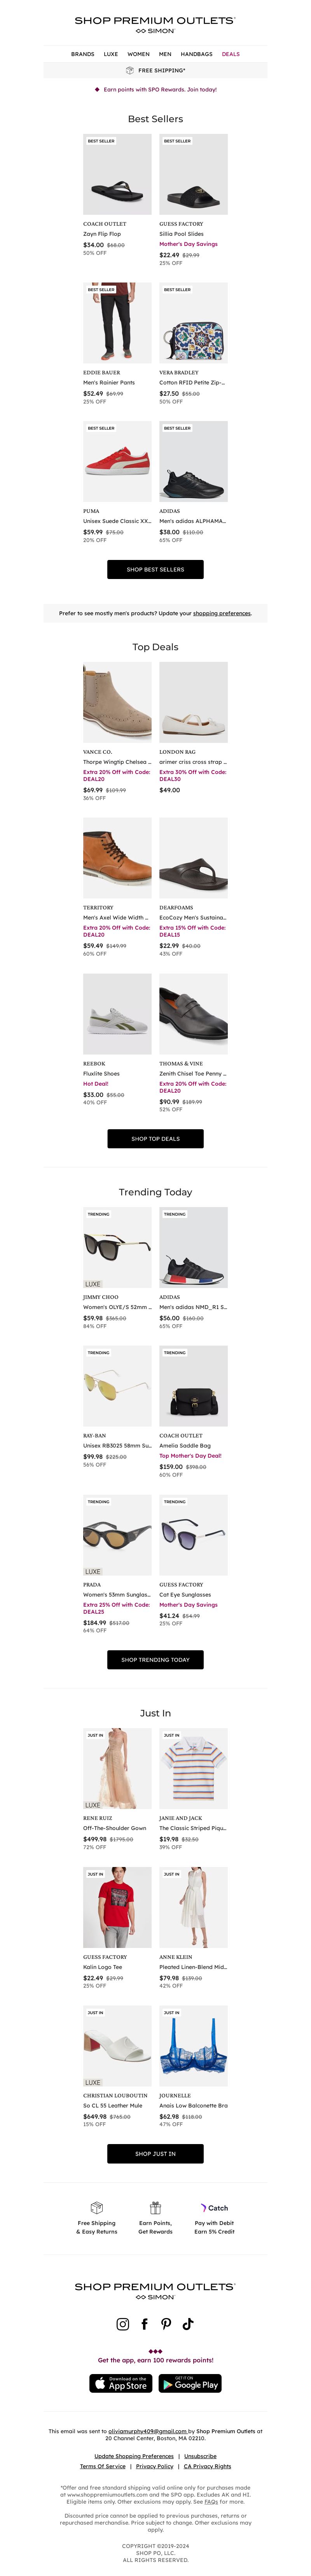This screenshot has width=311, height=2576.
Task: Open the Puma Suede Classic sneaker image
Action: (117, 461)
